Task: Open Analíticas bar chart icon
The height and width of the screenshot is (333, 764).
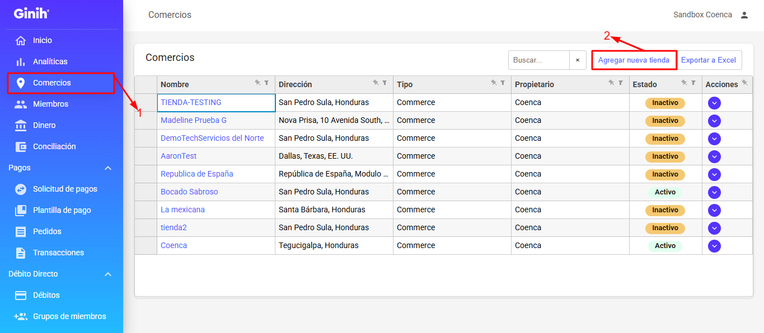Action: (21, 61)
